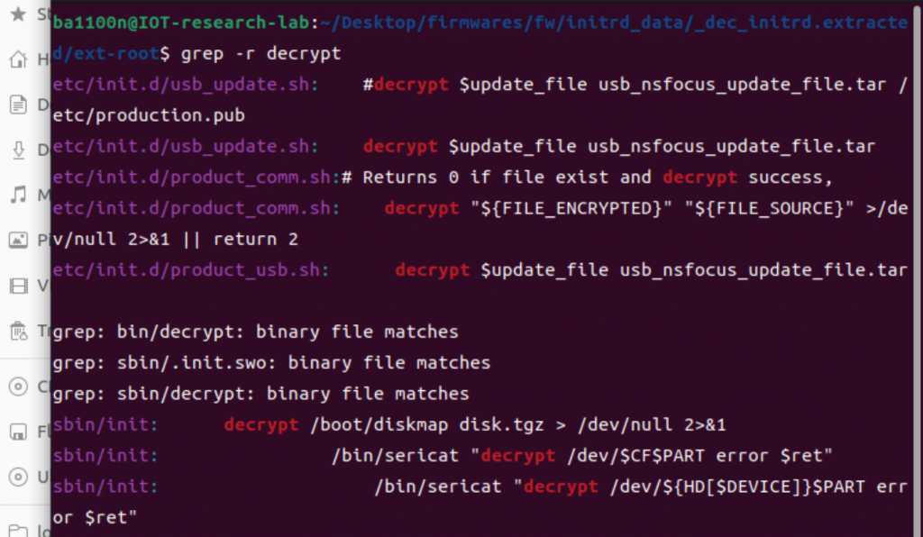Open the folder icon at sidebar bottom
Viewport: 923px width, 537px height.
pos(17,530)
